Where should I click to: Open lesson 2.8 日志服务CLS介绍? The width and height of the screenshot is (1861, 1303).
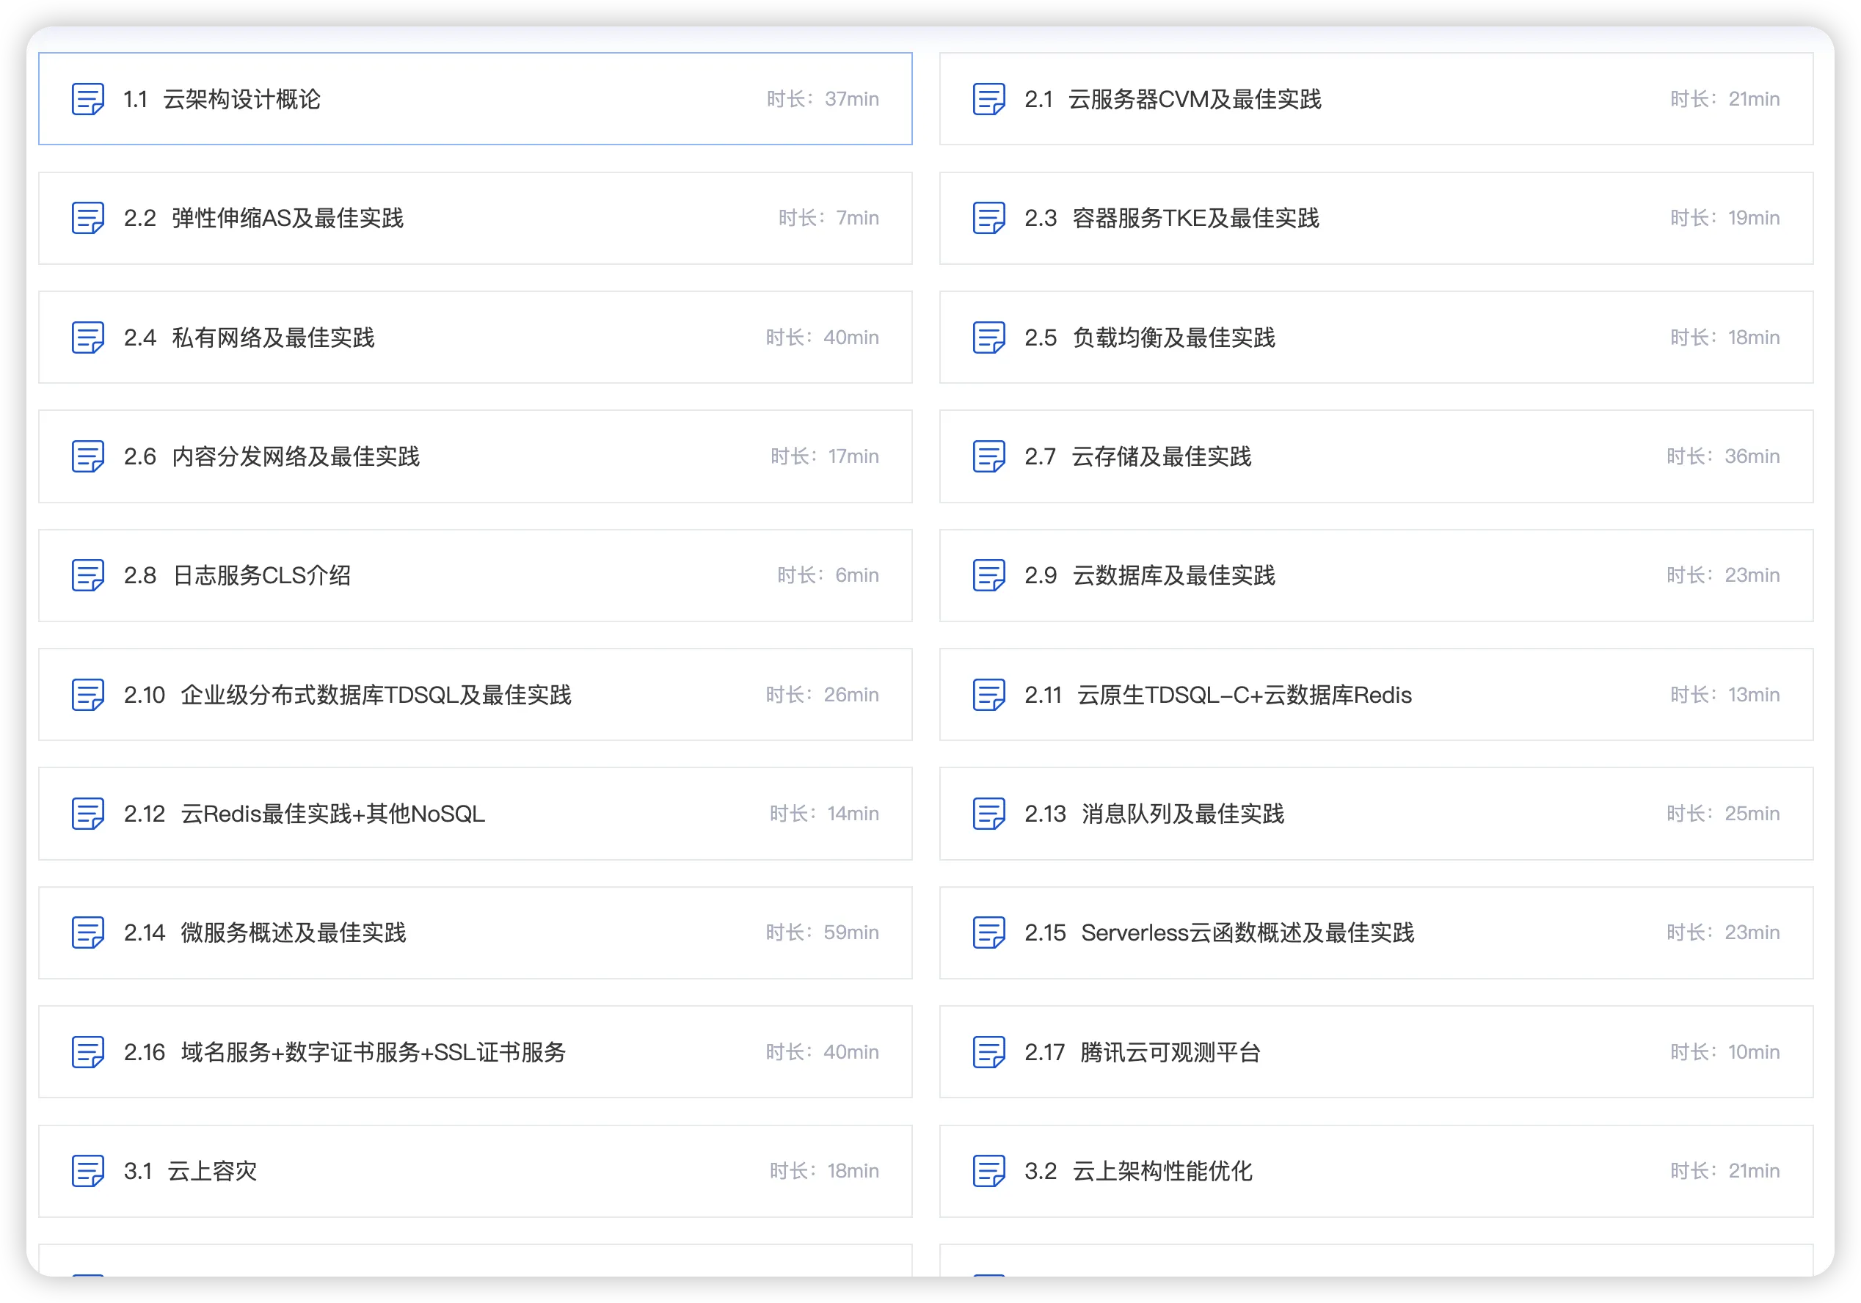click(475, 575)
